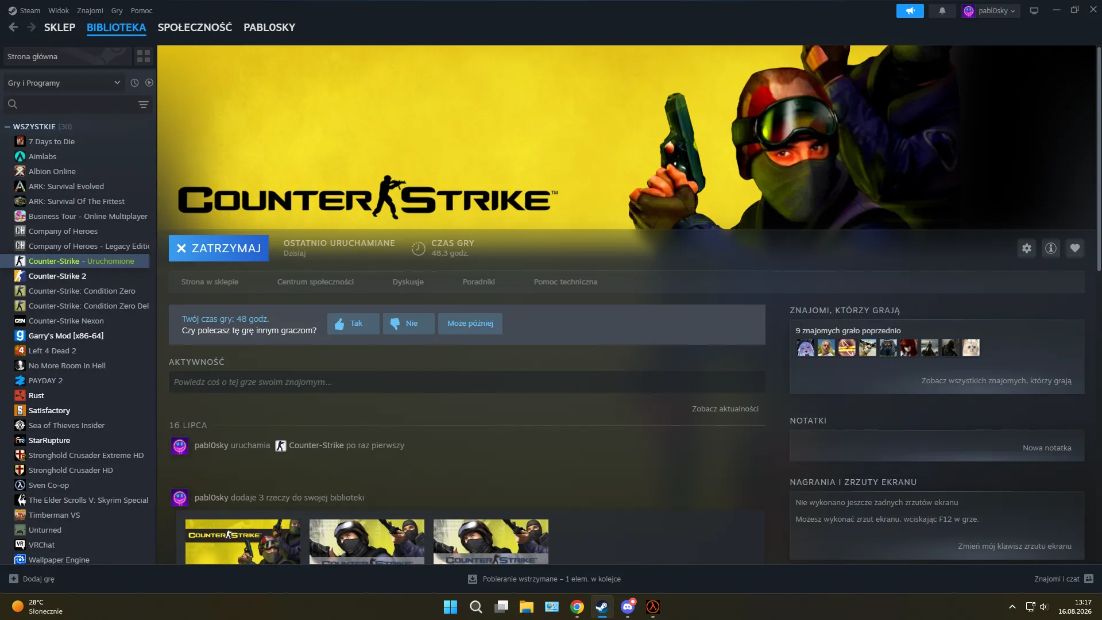The image size is (1102, 620).
Task: Open the PABLOSKY profile tab
Action: pyautogui.click(x=269, y=27)
